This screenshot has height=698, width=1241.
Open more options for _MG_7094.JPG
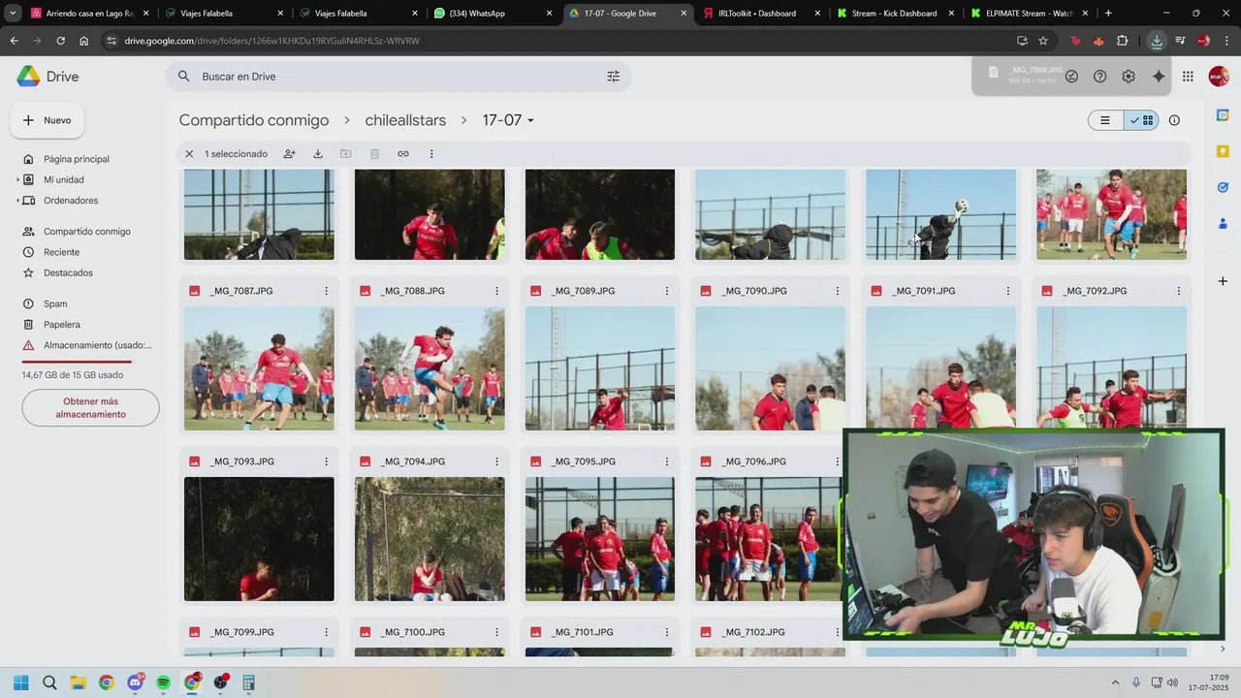(496, 461)
